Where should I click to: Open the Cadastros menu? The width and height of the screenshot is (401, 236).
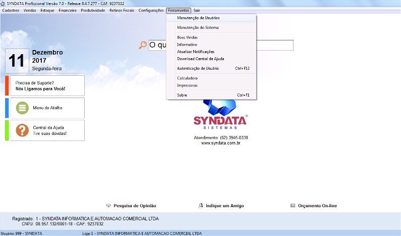(x=11, y=11)
